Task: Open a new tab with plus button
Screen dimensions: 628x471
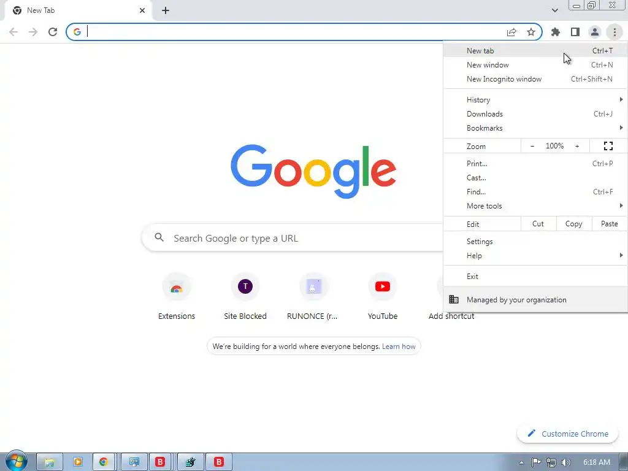Action: (166, 10)
